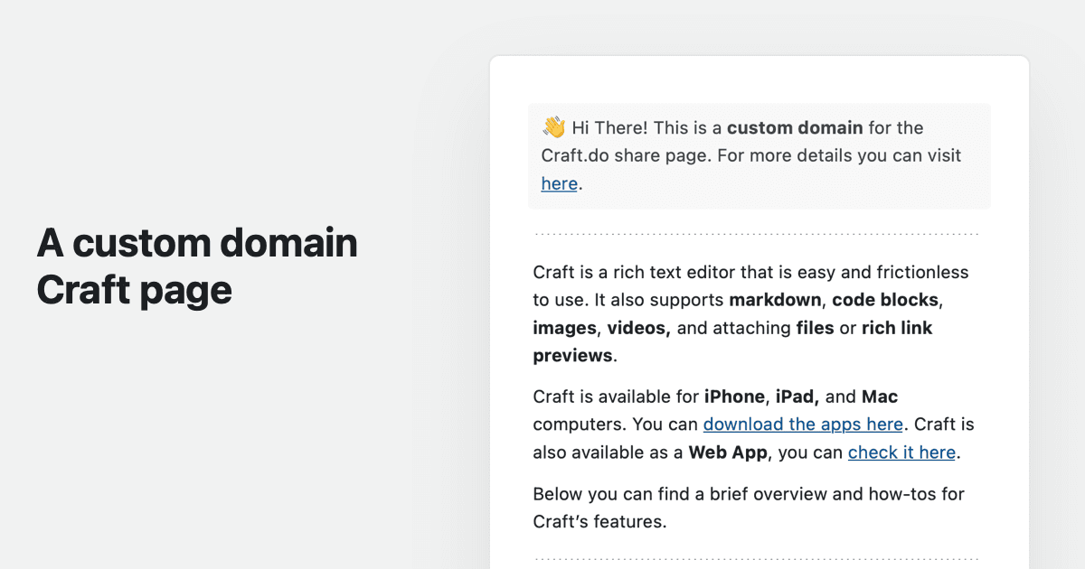Click the bold word "Mac"
Viewport: 1085px width, 569px height.
(880, 396)
